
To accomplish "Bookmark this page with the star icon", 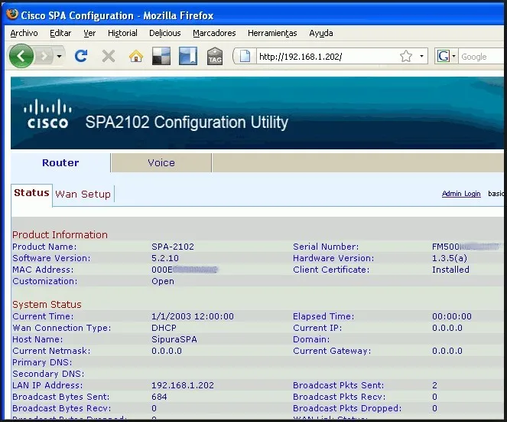I will [x=406, y=57].
